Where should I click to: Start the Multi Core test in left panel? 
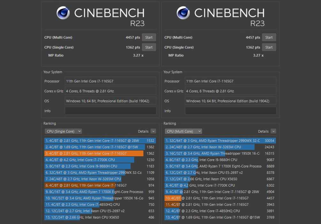(x=149, y=37)
